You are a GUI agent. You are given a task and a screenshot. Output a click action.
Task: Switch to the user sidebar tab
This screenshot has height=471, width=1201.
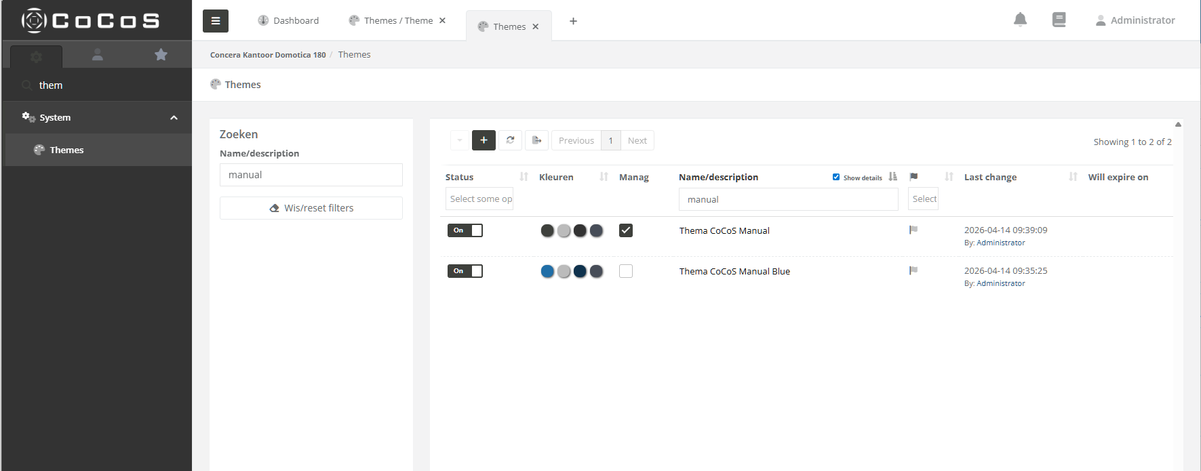click(98, 55)
